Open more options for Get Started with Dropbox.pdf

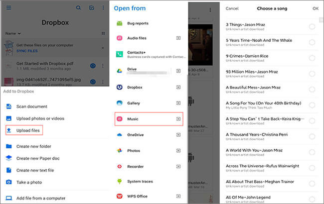[x=103, y=66]
